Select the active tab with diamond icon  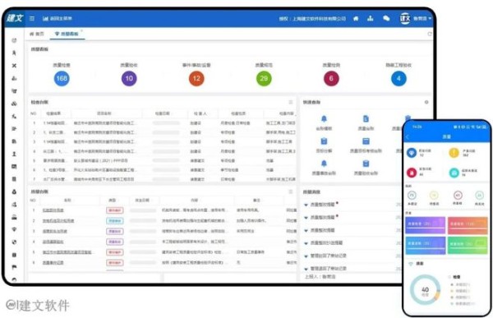coord(67,34)
